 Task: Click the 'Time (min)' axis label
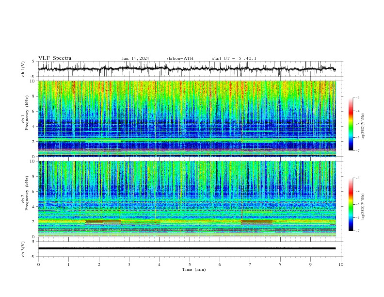(x=194, y=269)
